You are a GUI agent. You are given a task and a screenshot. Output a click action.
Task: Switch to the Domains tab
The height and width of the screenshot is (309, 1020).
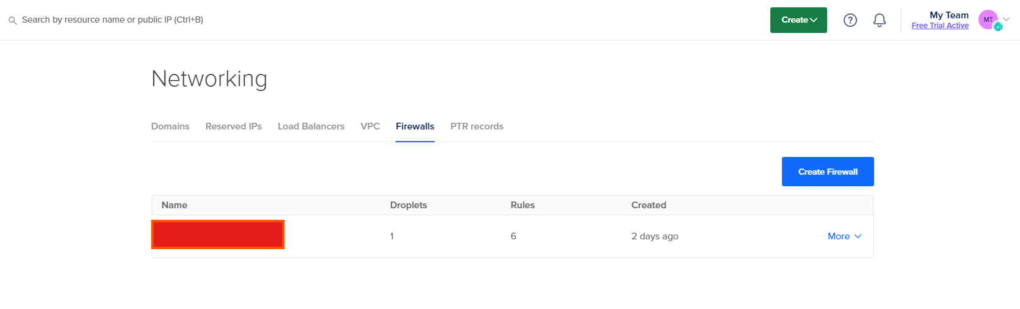[x=170, y=126]
